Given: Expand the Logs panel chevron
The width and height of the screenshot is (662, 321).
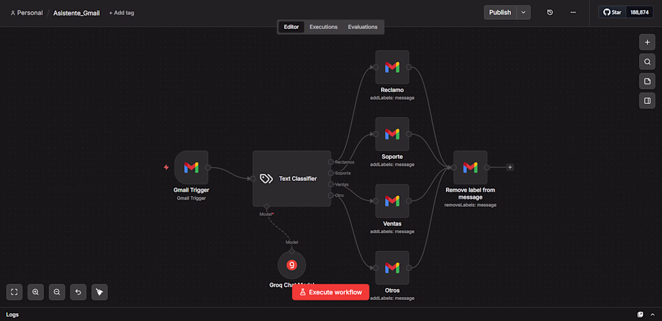Looking at the screenshot, I should click(653, 314).
